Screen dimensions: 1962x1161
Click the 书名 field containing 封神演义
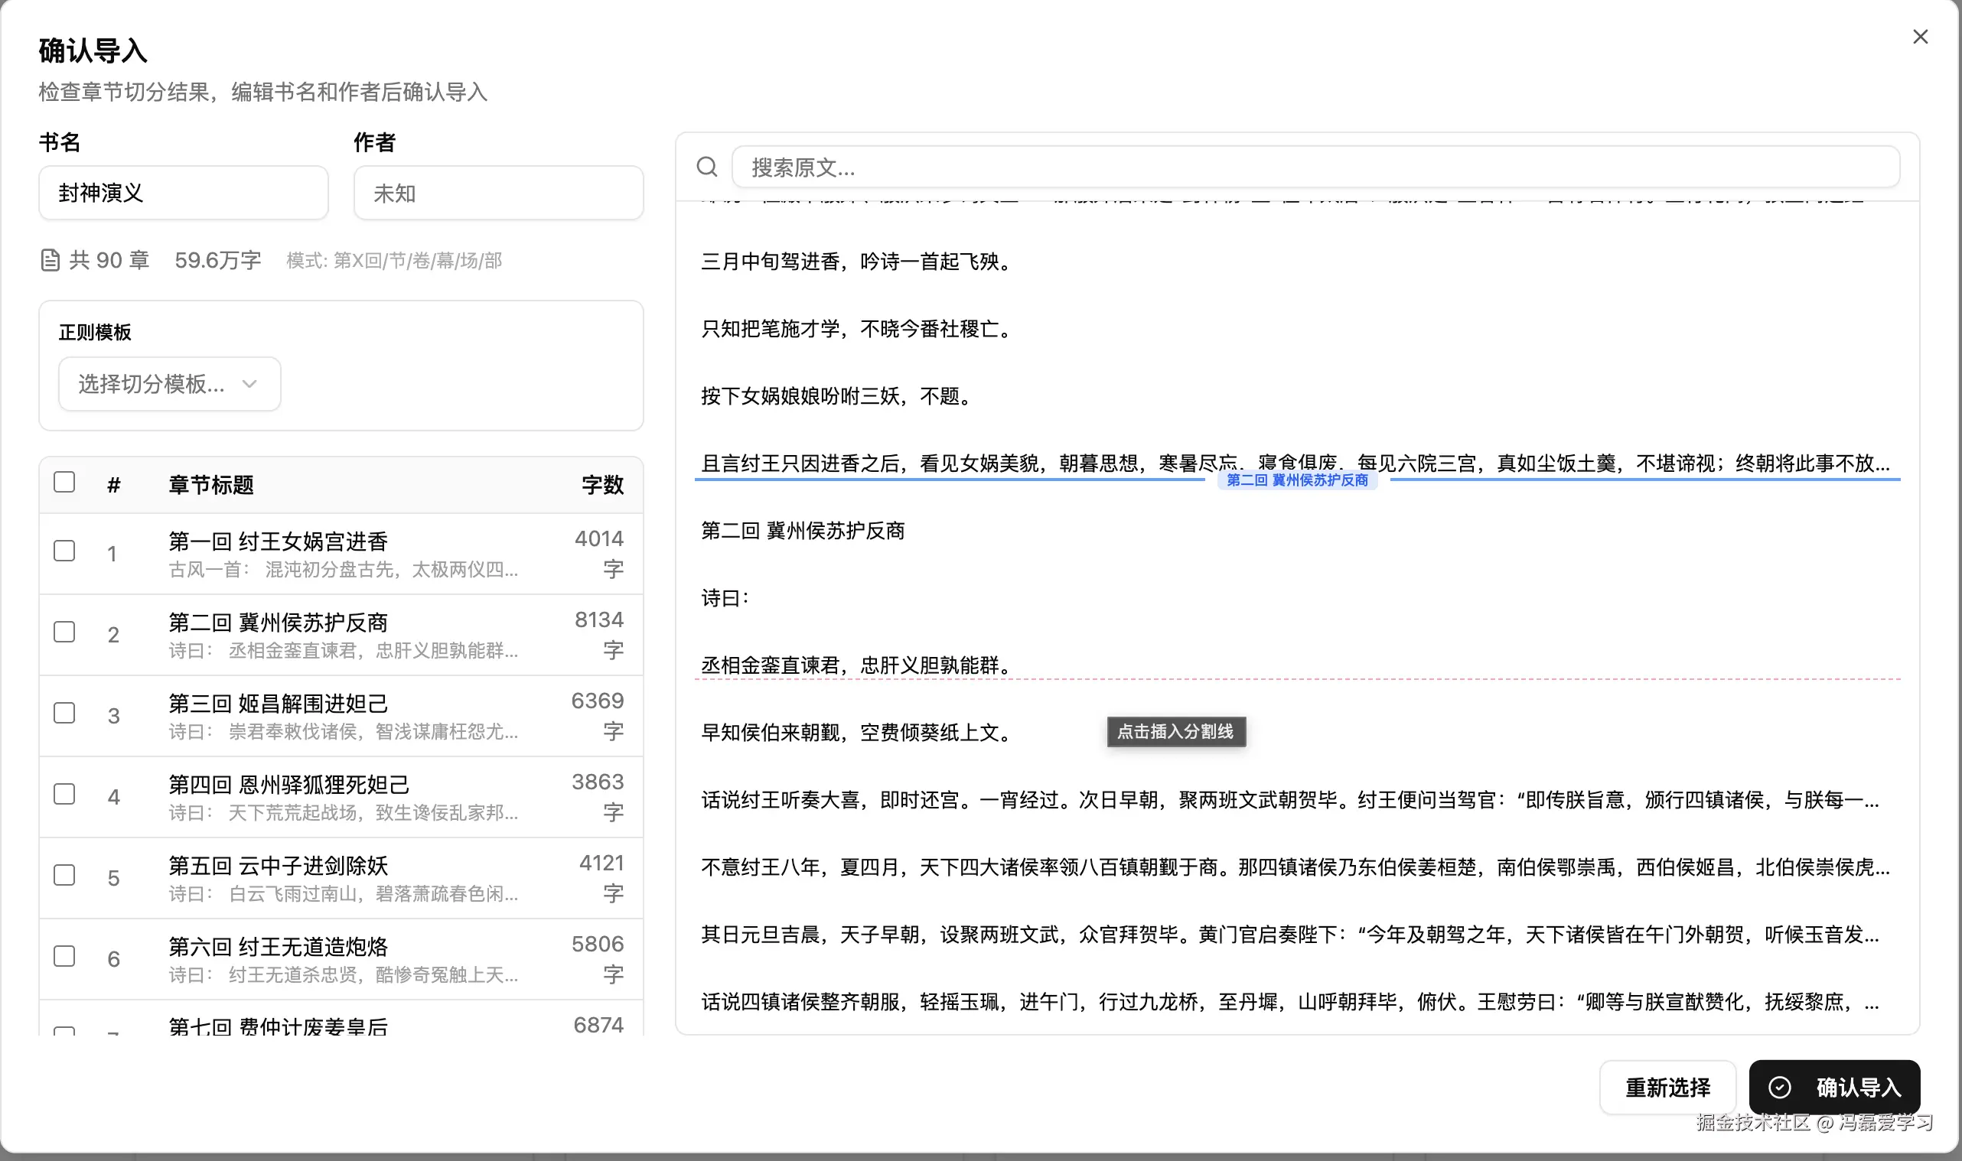tap(183, 193)
